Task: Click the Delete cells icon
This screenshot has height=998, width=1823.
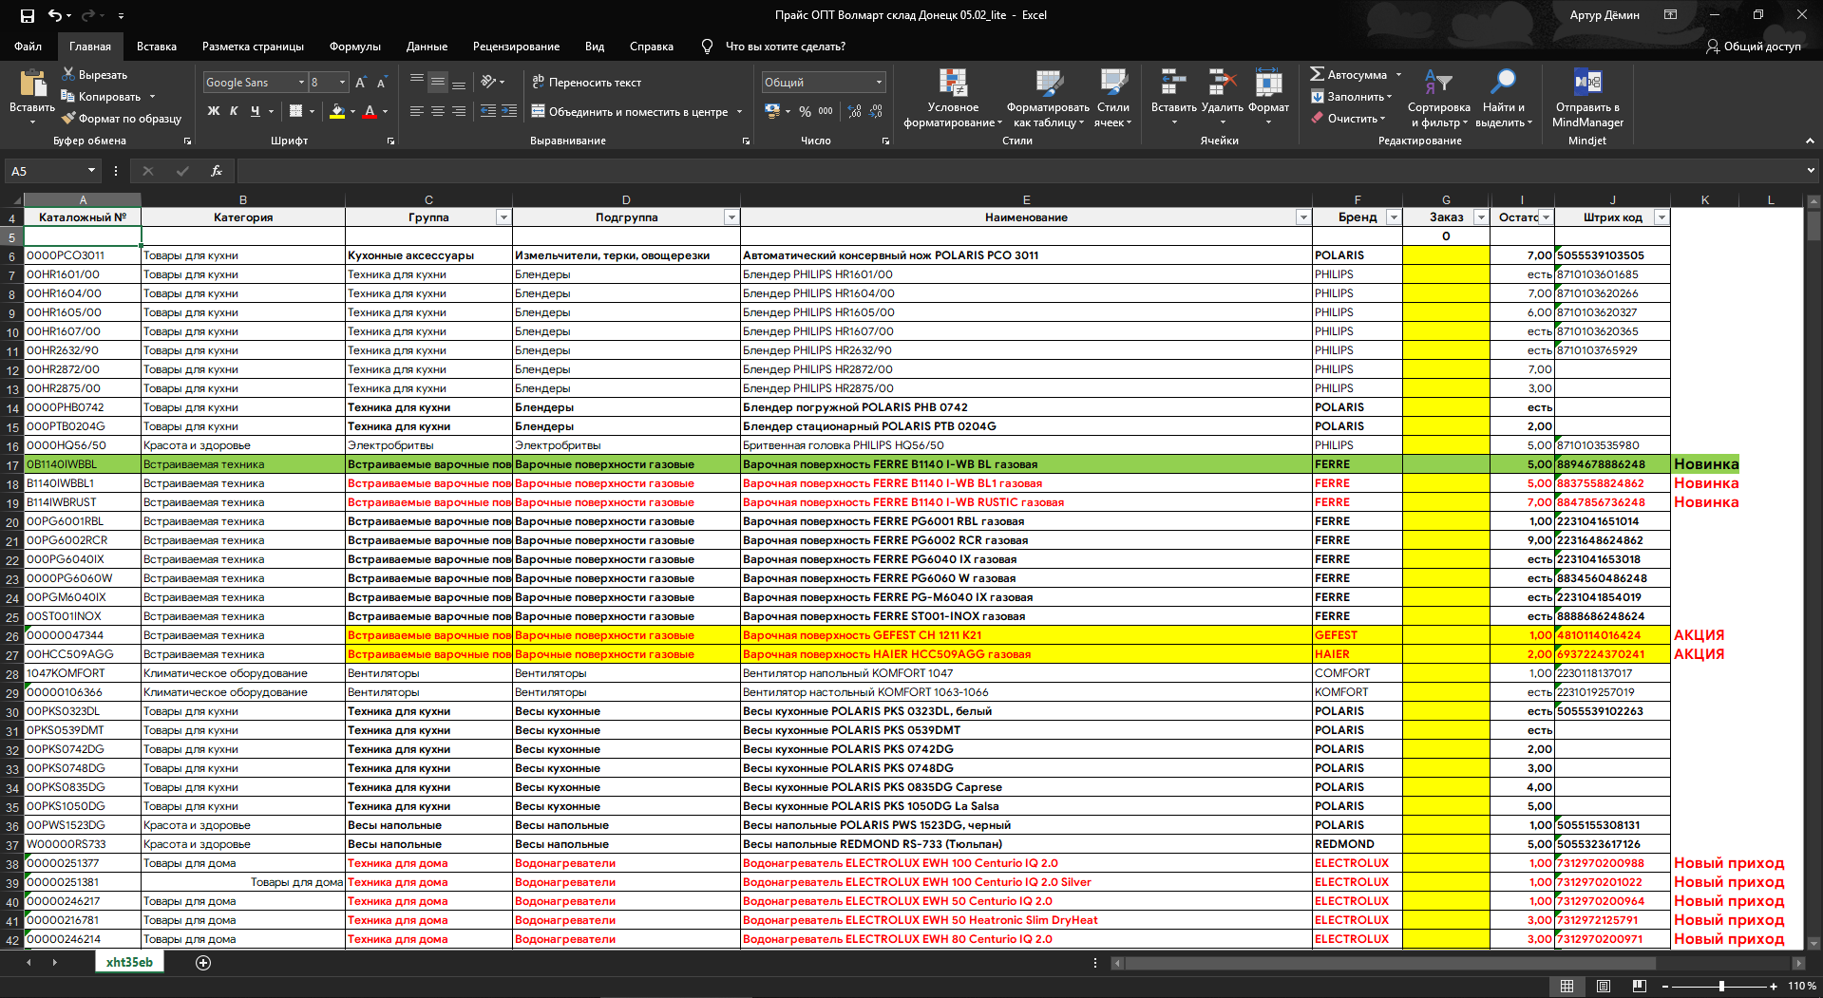Action: [x=1223, y=83]
